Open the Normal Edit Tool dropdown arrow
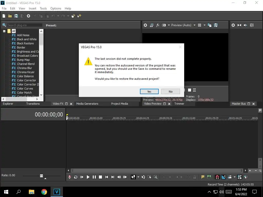This screenshot has width=263, height=197. tap(138, 177)
